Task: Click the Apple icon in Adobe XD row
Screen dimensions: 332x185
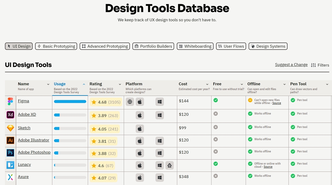Action: click(x=140, y=115)
